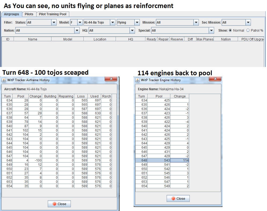Viewport: 267px width, 211px height.
Task: Select the 114 change cell in Engine History
Action: click(x=180, y=160)
